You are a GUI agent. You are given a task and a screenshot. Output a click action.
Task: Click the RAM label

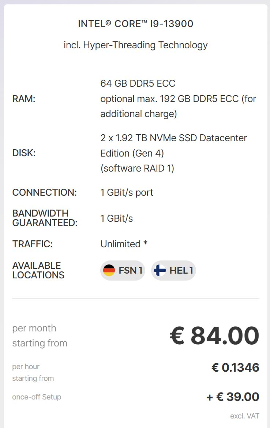[x=24, y=99]
